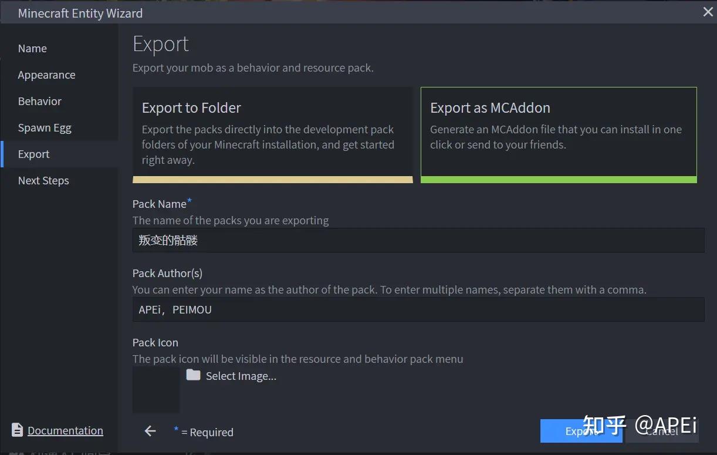Click the '= Required' legend text
This screenshot has height=455, width=717.
tap(207, 433)
